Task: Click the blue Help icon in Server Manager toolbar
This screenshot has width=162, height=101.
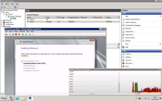Action: tap(15, 7)
